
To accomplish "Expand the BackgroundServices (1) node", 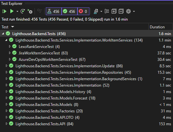I will coord(6,79).
